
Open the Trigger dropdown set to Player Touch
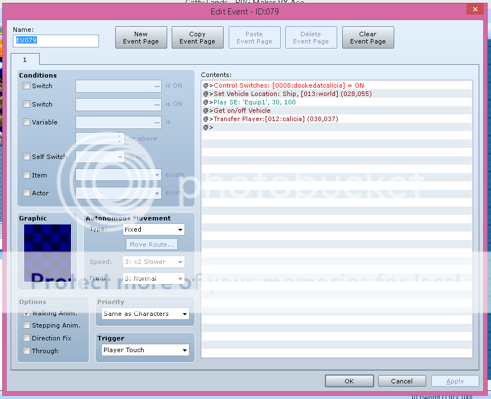pos(145,350)
